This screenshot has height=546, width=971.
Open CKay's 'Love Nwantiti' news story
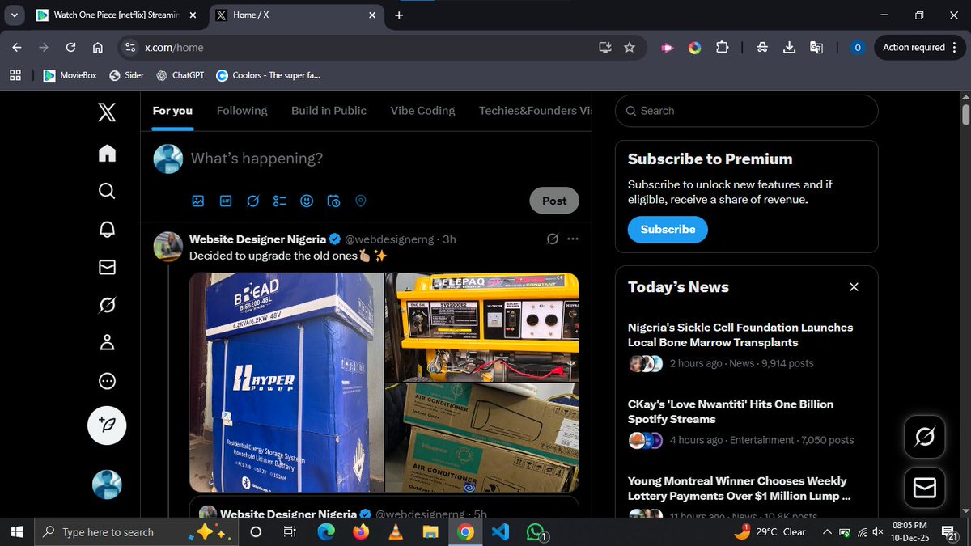[731, 412]
